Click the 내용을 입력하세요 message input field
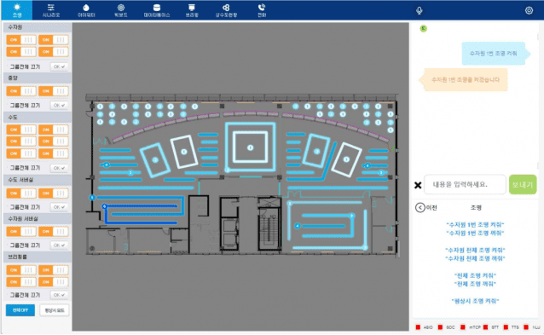Image resolution: width=544 pixels, height=335 pixels. coord(465,184)
